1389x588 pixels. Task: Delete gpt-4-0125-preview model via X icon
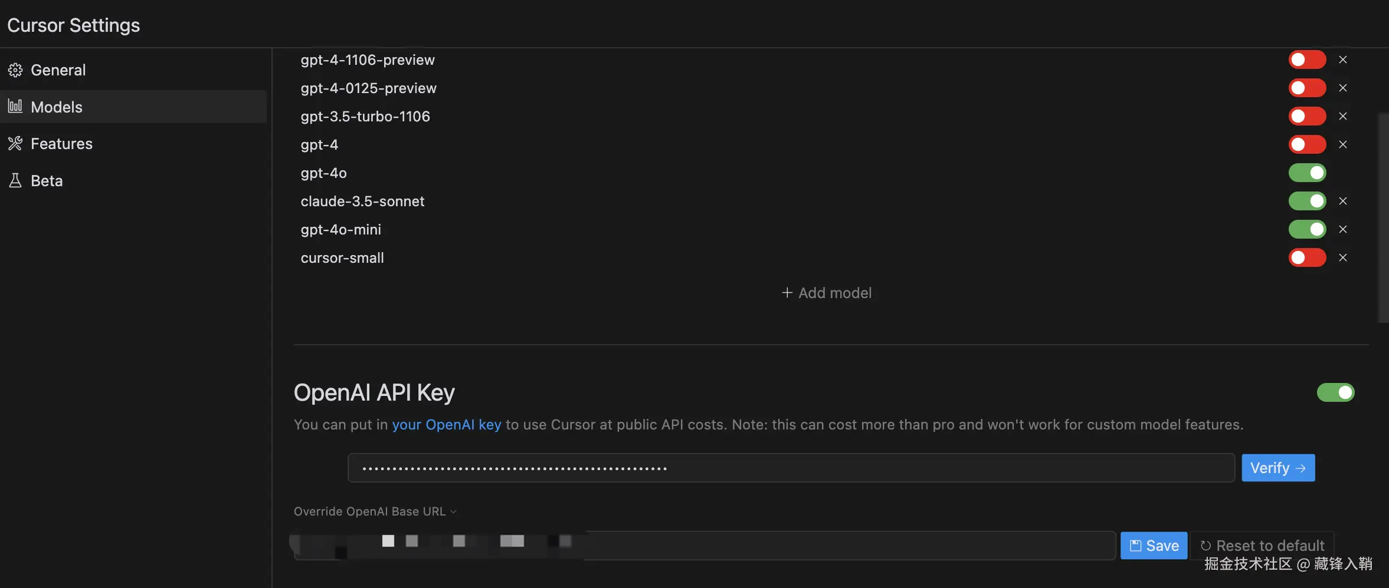1343,88
